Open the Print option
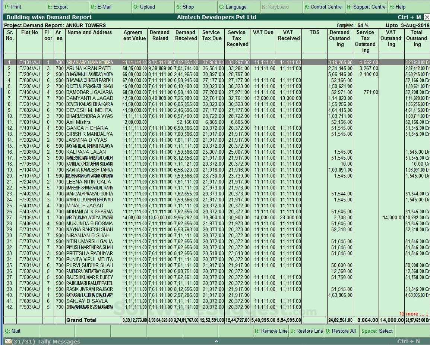The width and height of the screenshot is (430, 345). coord(13,7)
